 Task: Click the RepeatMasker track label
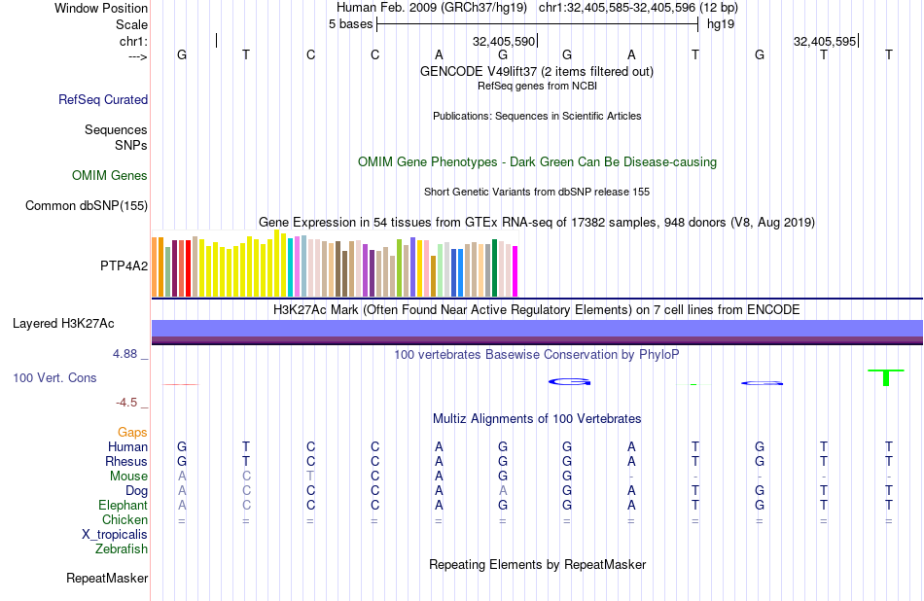(107, 578)
